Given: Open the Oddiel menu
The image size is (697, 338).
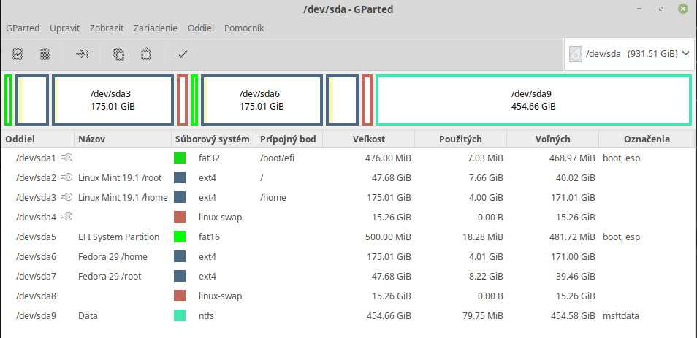Looking at the screenshot, I should 201,28.
